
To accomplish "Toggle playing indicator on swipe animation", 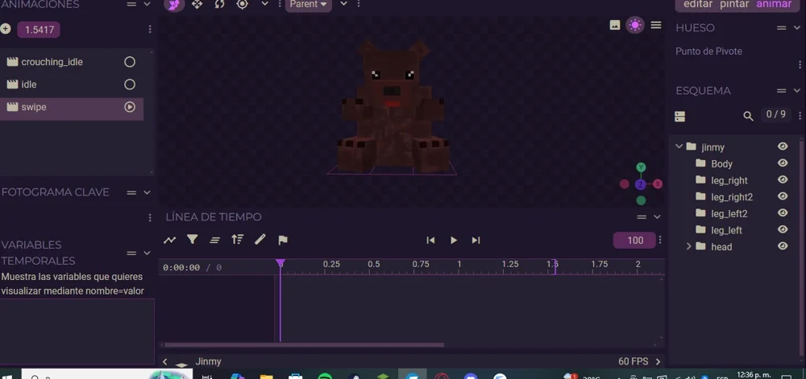I will coord(130,107).
